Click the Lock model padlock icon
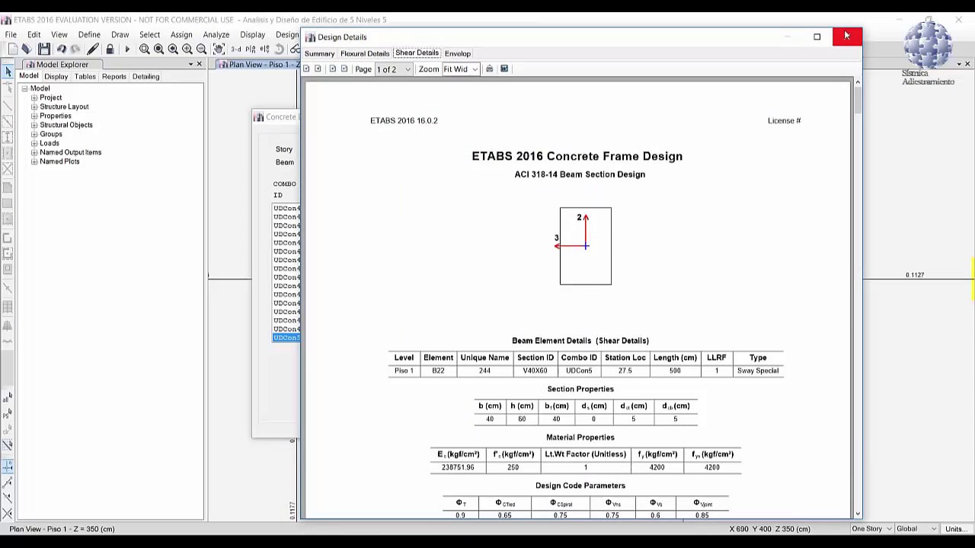Image resolution: width=975 pixels, height=548 pixels. coord(110,49)
